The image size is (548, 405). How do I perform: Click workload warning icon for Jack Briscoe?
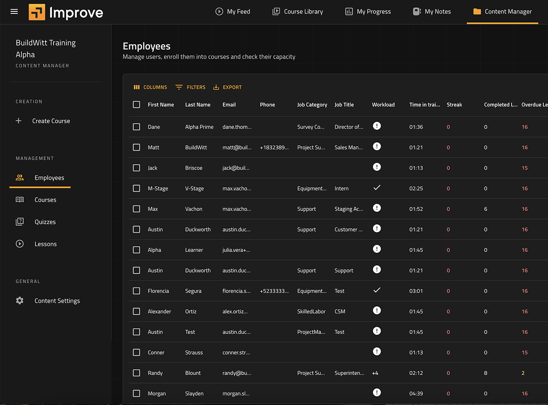[377, 167]
